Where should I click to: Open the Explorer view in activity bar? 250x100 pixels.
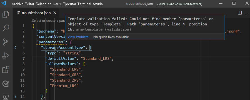(6, 14)
